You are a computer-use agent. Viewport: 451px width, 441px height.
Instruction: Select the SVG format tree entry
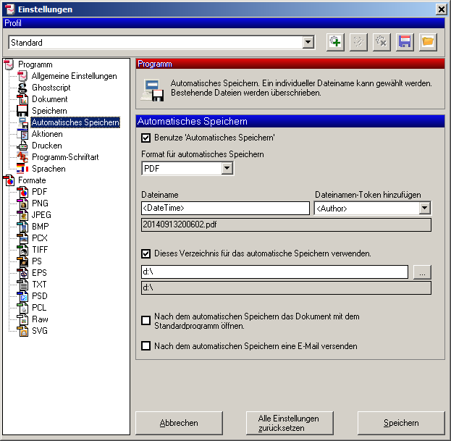click(x=40, y=331)
